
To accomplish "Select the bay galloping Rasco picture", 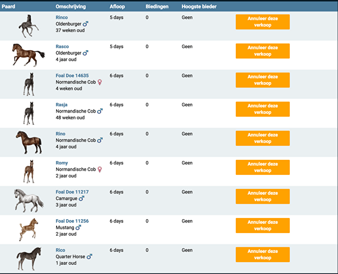I will [28, 55].
